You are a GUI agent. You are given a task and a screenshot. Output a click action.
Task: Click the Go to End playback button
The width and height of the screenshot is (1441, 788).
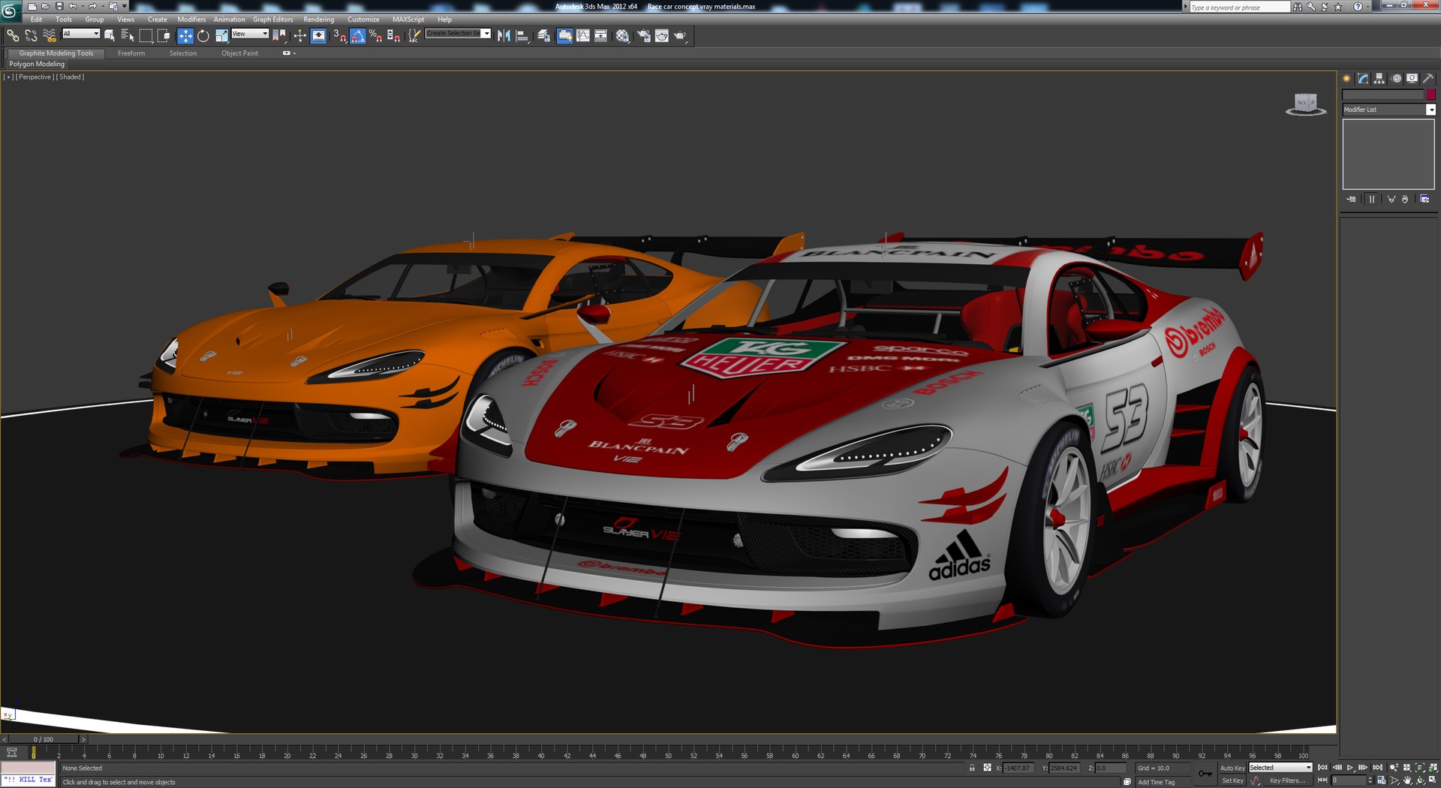[x=1377, y=768]
